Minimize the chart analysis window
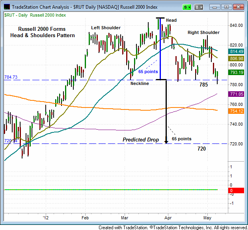The image size is (248, 230). (x=214, y=7)
